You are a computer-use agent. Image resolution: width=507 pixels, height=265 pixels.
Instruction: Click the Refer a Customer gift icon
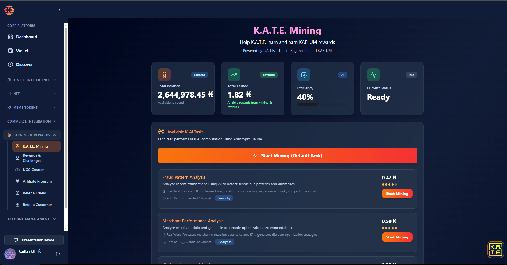coord(18,205)
